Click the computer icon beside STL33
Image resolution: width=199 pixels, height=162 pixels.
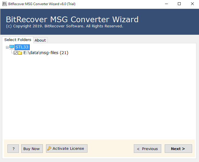click(x=12, y=47)
